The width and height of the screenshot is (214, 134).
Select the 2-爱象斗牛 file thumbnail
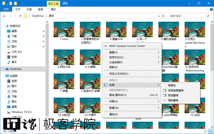116,30
